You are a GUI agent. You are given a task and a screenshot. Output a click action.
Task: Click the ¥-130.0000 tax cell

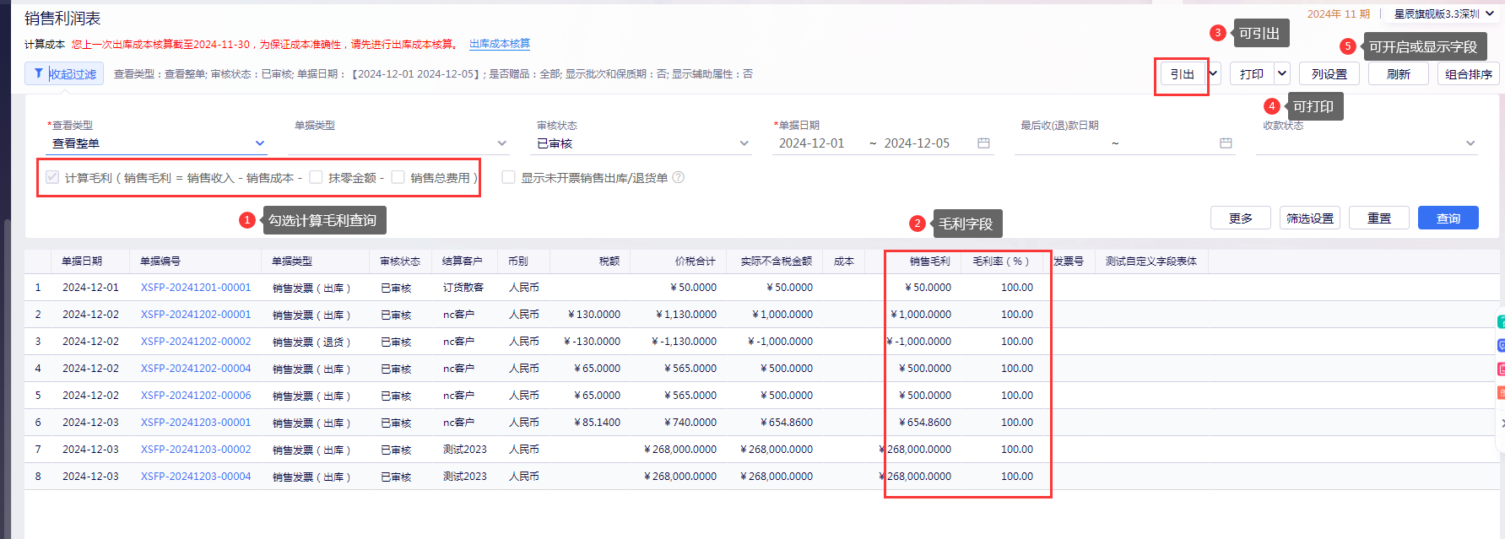[x=592, y=342]
